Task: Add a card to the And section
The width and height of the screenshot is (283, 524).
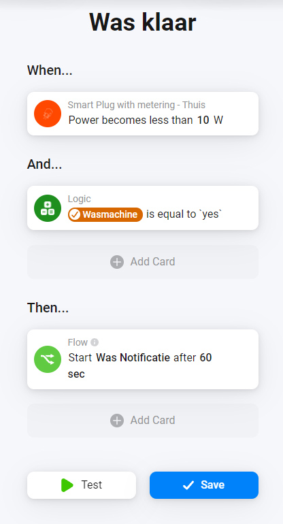Action: coord(143,262)
